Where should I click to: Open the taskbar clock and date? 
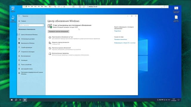coord(174,100)
